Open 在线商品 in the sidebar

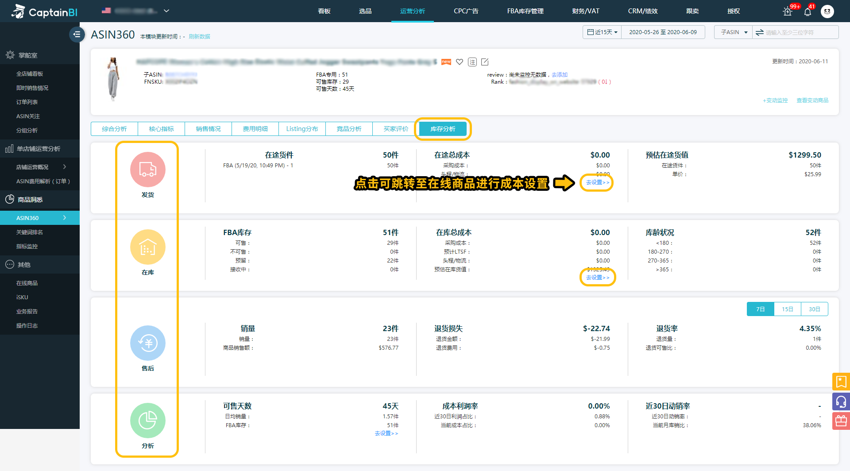pyautogui.click(x=27, y=283)
